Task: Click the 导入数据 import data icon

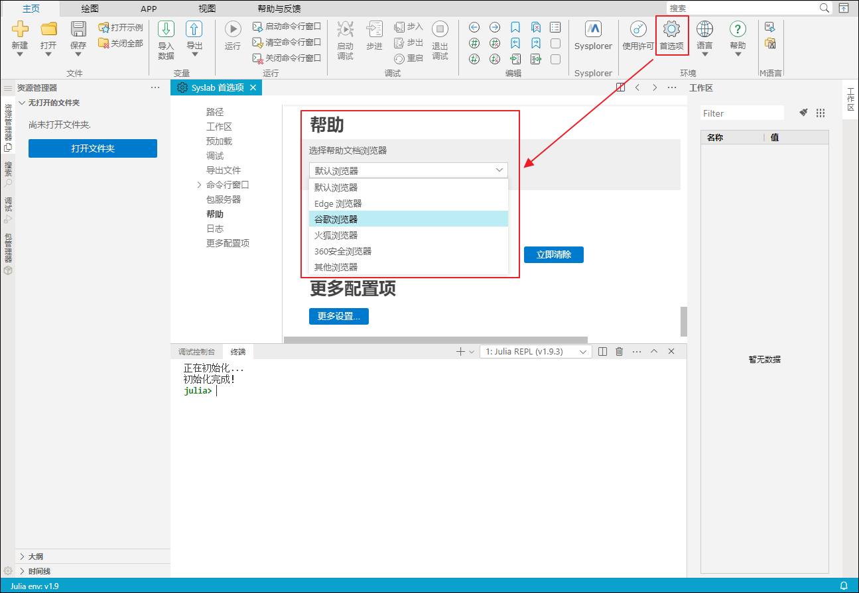Action: pyautogui.click(x=166, y=30)
